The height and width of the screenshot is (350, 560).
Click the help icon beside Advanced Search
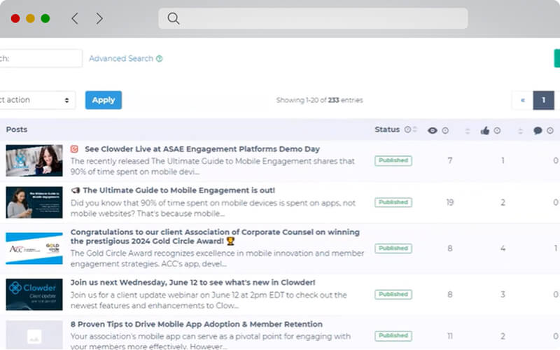pyautogui.click(x=160, y=59)
